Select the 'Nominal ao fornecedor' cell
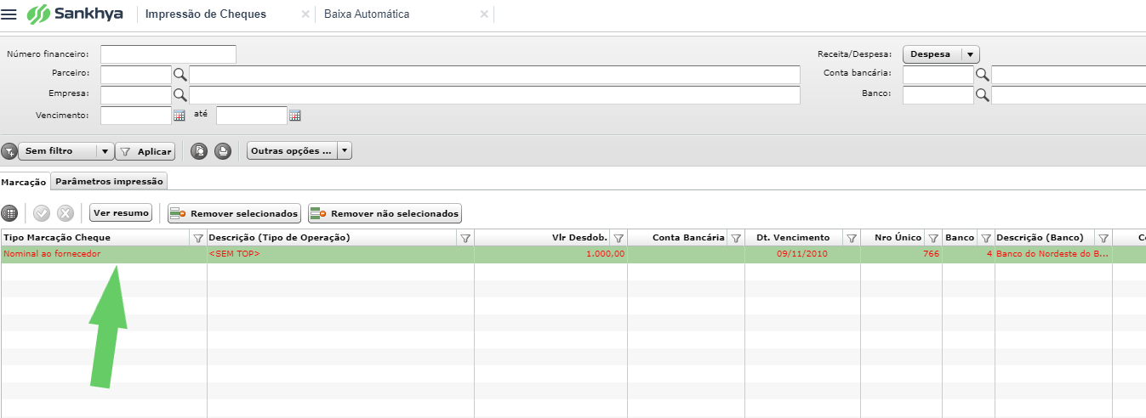This screenshot has width=1146, height=418. click(104, 254)
